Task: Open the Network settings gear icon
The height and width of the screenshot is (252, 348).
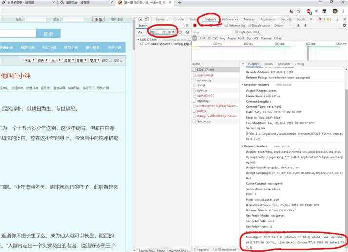Action: coord(344,25)
